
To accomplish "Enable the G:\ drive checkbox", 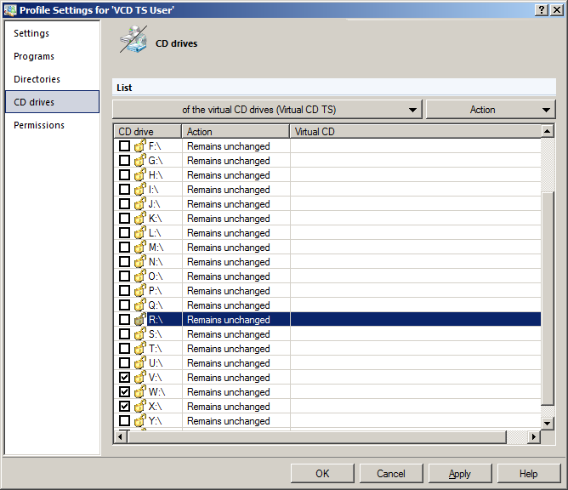I will (x=125, y=161).
